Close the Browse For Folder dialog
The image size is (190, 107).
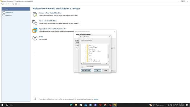(109, 37)
